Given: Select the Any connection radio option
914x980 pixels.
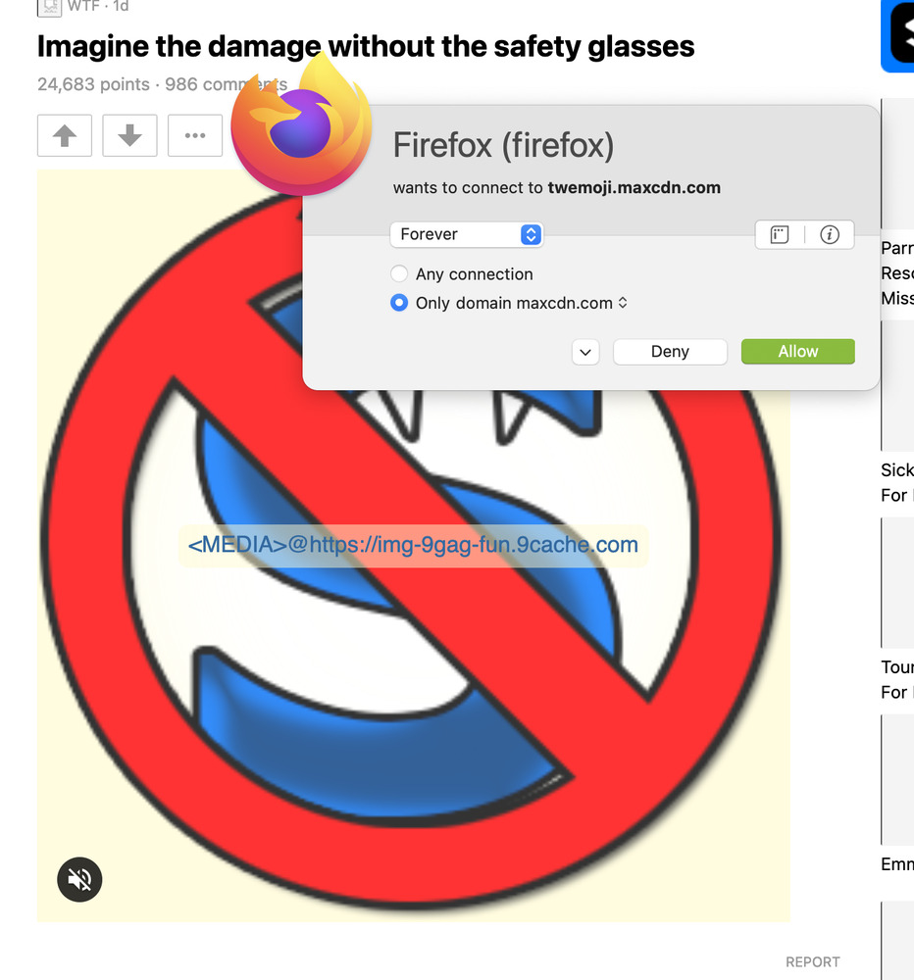Looking at the screenshot, I should coord(399,273).
